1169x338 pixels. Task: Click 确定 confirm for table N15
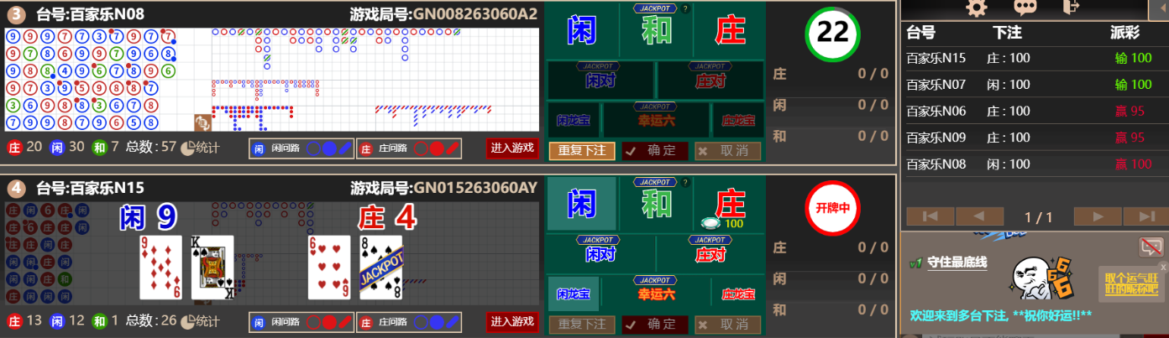point(655,325)
